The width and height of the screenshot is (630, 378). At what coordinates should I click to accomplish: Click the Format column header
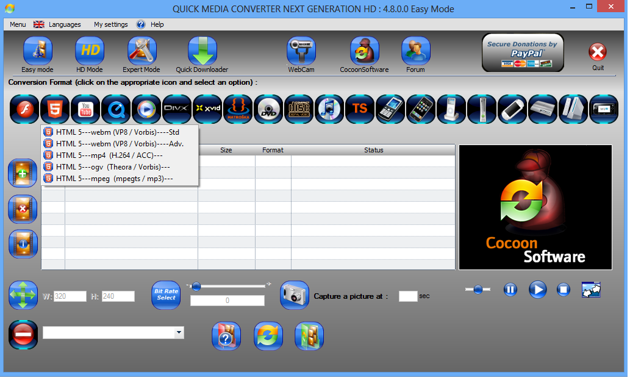(273, 150)
